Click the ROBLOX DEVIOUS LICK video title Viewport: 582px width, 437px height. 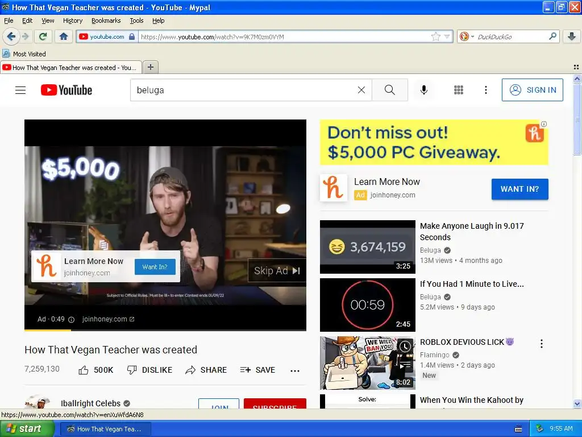tap(467, 342)
